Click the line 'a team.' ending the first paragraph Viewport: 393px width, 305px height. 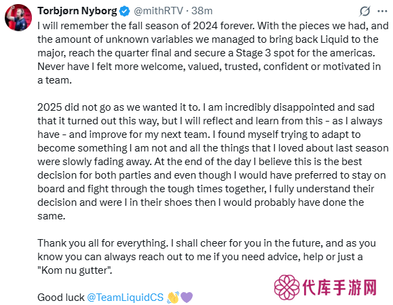(54, 80)
